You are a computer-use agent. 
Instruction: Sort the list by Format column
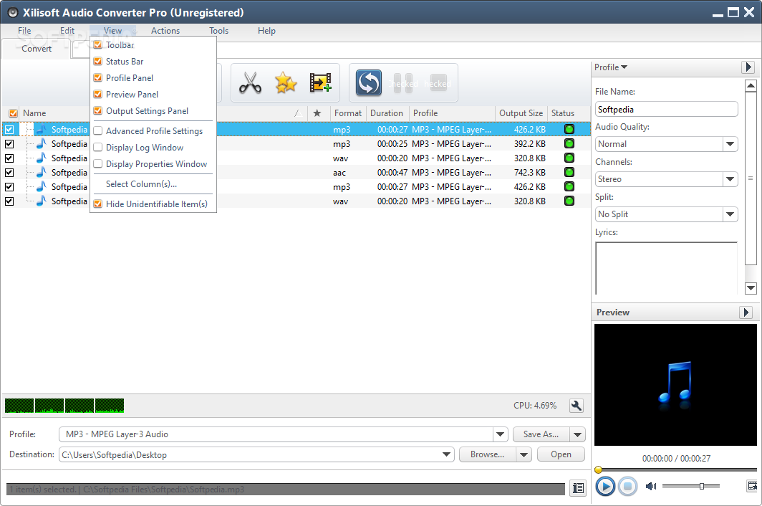(348, 113)
